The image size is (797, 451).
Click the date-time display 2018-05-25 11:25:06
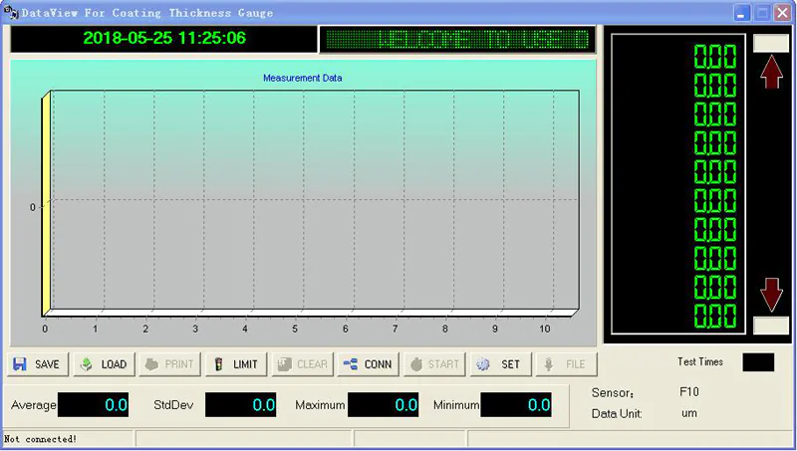(164, 38)
